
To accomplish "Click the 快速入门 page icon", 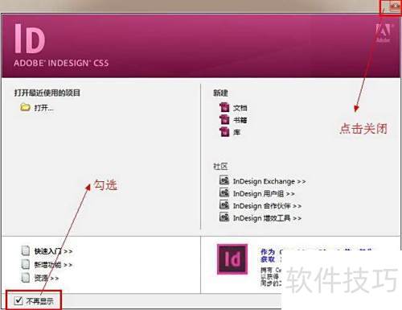I will click(x=26, y=250).
